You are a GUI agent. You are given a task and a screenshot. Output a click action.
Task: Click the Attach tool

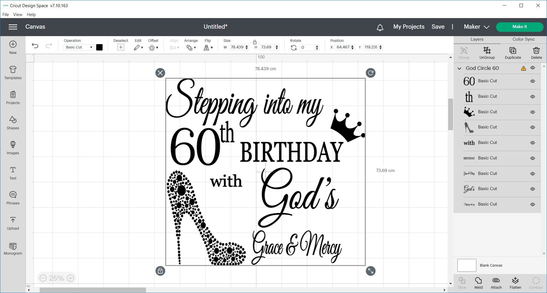pos(496,282)
